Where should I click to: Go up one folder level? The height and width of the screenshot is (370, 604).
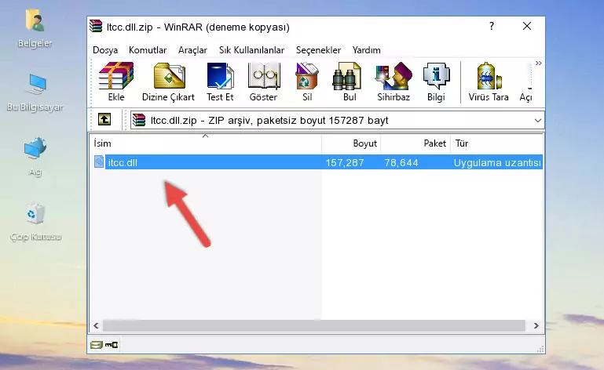point(104,120)
